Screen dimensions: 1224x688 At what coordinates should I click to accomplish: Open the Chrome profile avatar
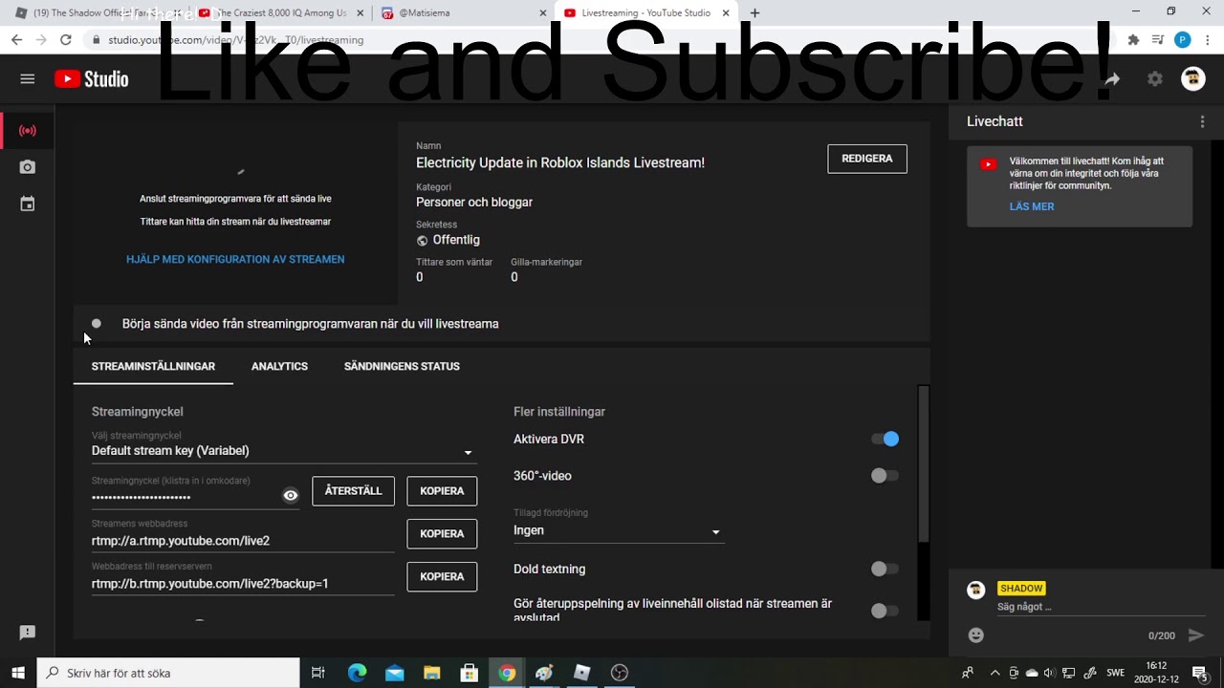pyautogui.click(x=1183, y=40)
